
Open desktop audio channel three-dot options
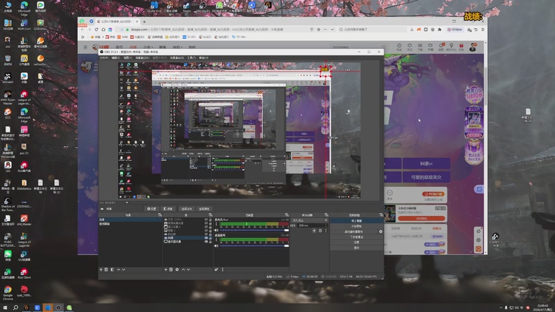coord(216,239)
